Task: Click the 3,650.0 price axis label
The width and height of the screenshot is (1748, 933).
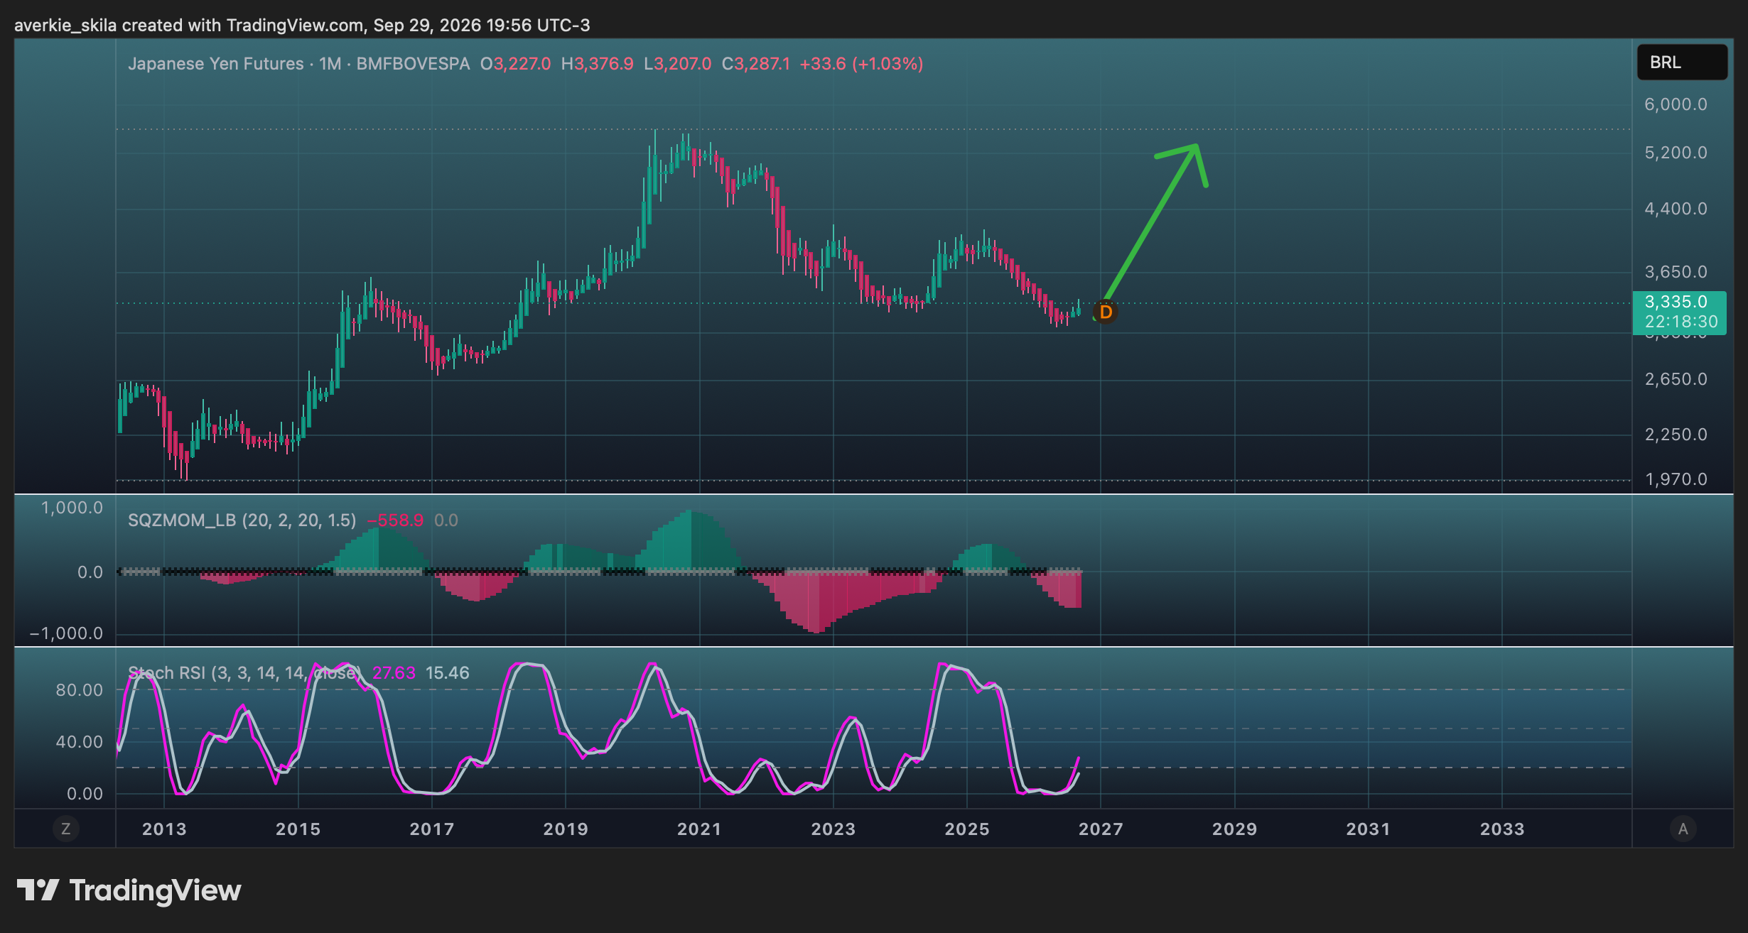Action: pyautogui.click(x=1676, y=272)
